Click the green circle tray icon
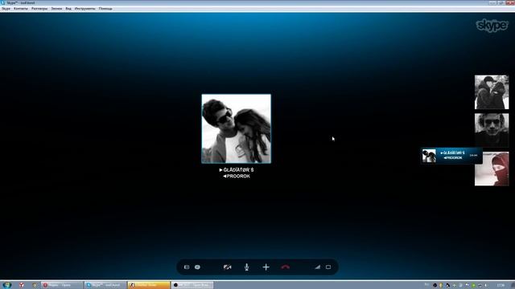Image resolution: width=515 pixels, height=289 pixels. click(474, 286)
